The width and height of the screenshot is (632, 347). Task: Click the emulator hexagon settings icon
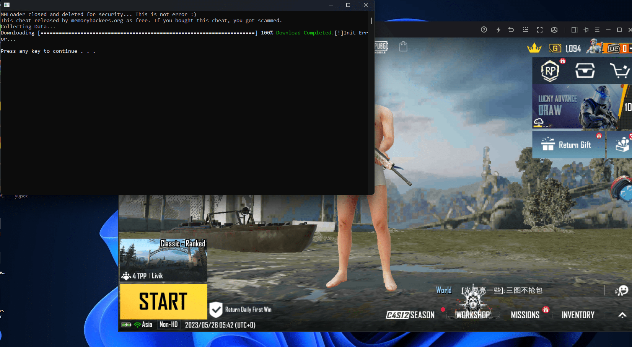pyautogui.click(x=554, y=30)
